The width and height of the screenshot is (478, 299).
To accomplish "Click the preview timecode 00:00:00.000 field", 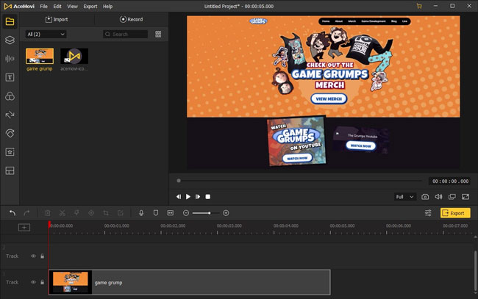I will tap(450, 181).
